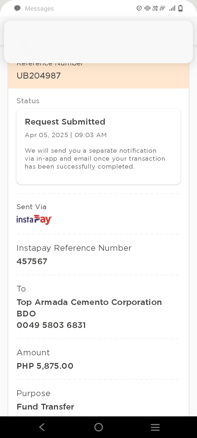This screenshot has height=438, width=197.
Task: Tap the data saver status icon
Action: [x=139, y=8]
